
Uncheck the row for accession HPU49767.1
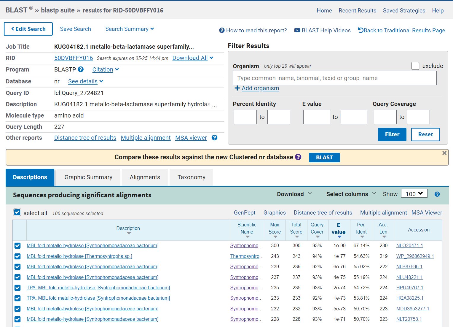17,288
